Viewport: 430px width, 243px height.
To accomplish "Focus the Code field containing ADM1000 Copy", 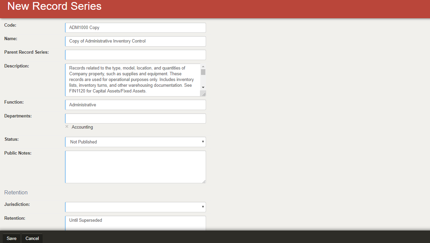I will (135, 28).
